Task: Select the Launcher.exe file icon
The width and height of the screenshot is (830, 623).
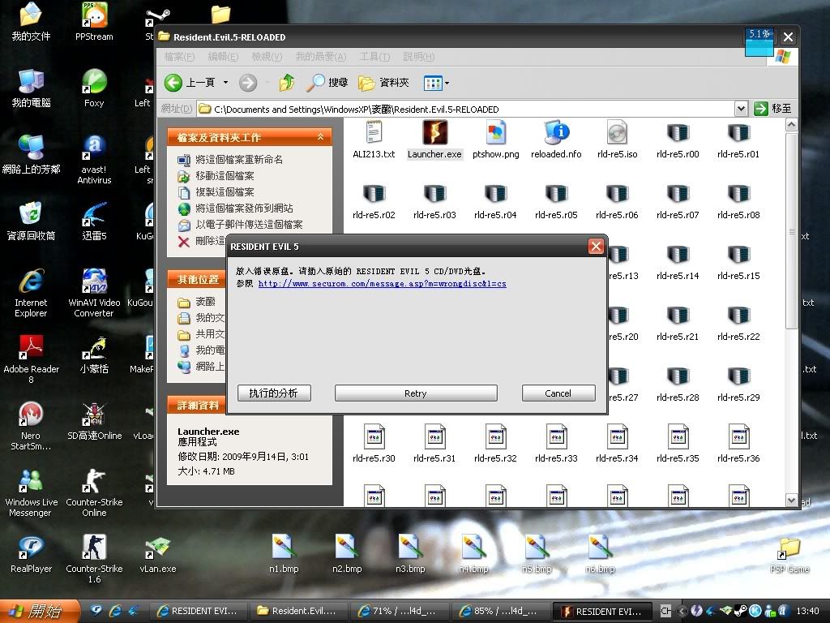Action: point(434,133)
